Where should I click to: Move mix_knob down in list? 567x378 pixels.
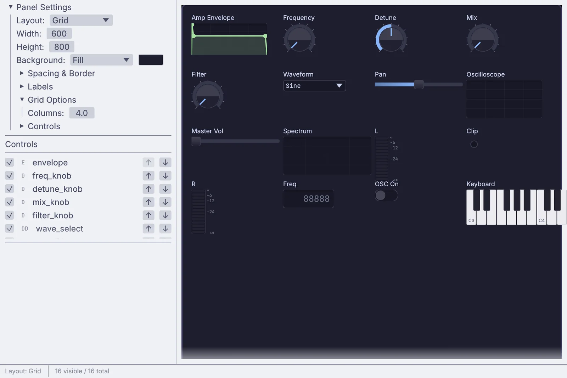click(165, 202)
